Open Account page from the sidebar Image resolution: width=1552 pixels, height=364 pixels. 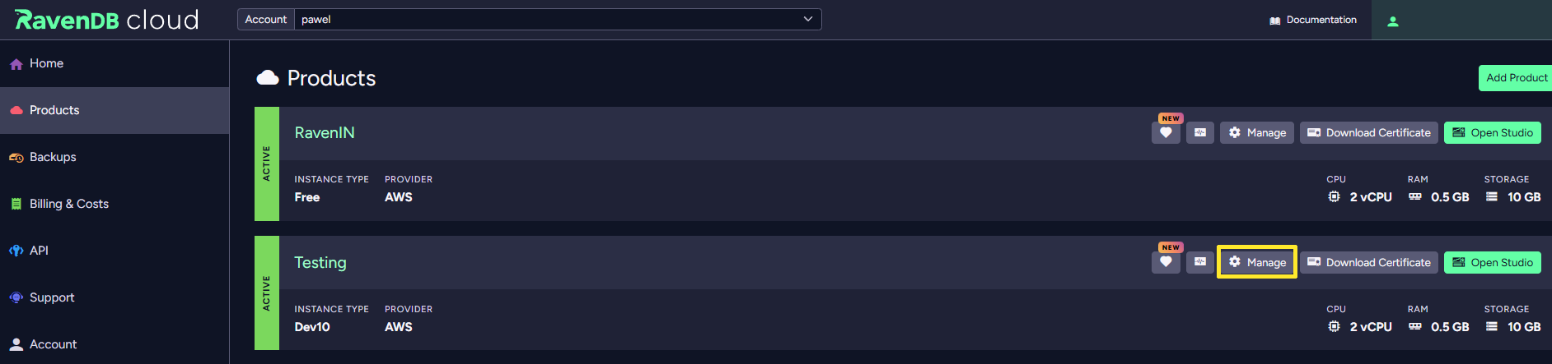click(x=53, y=344)
